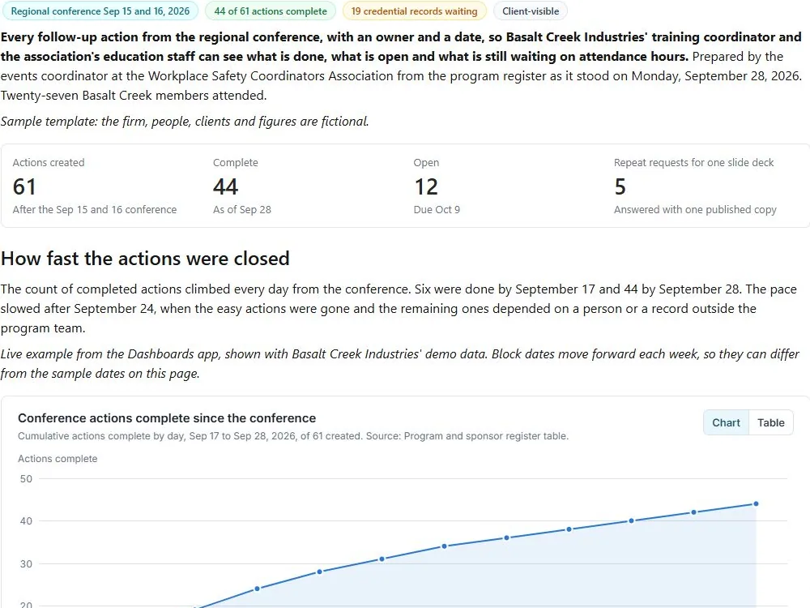Click chart title 'Conference actions complete since the conference'
The height and width of the screenshot is (608, 810).
point(167,417)
